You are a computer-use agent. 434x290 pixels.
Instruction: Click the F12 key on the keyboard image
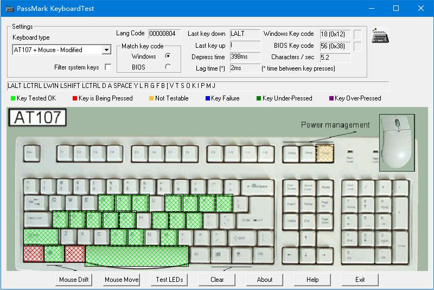pyautogui.click(x=265, y=153)
